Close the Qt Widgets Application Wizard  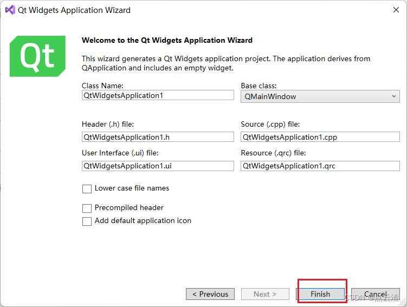396,10
